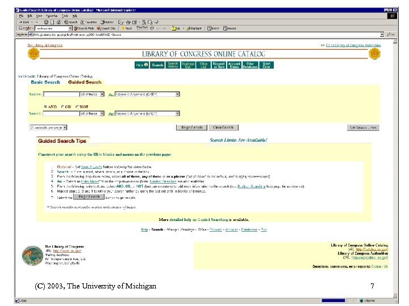The height and width of the screenshot is (306, 409).
Task: Click the Search catalog navigation button
Action: click(157, 65)
